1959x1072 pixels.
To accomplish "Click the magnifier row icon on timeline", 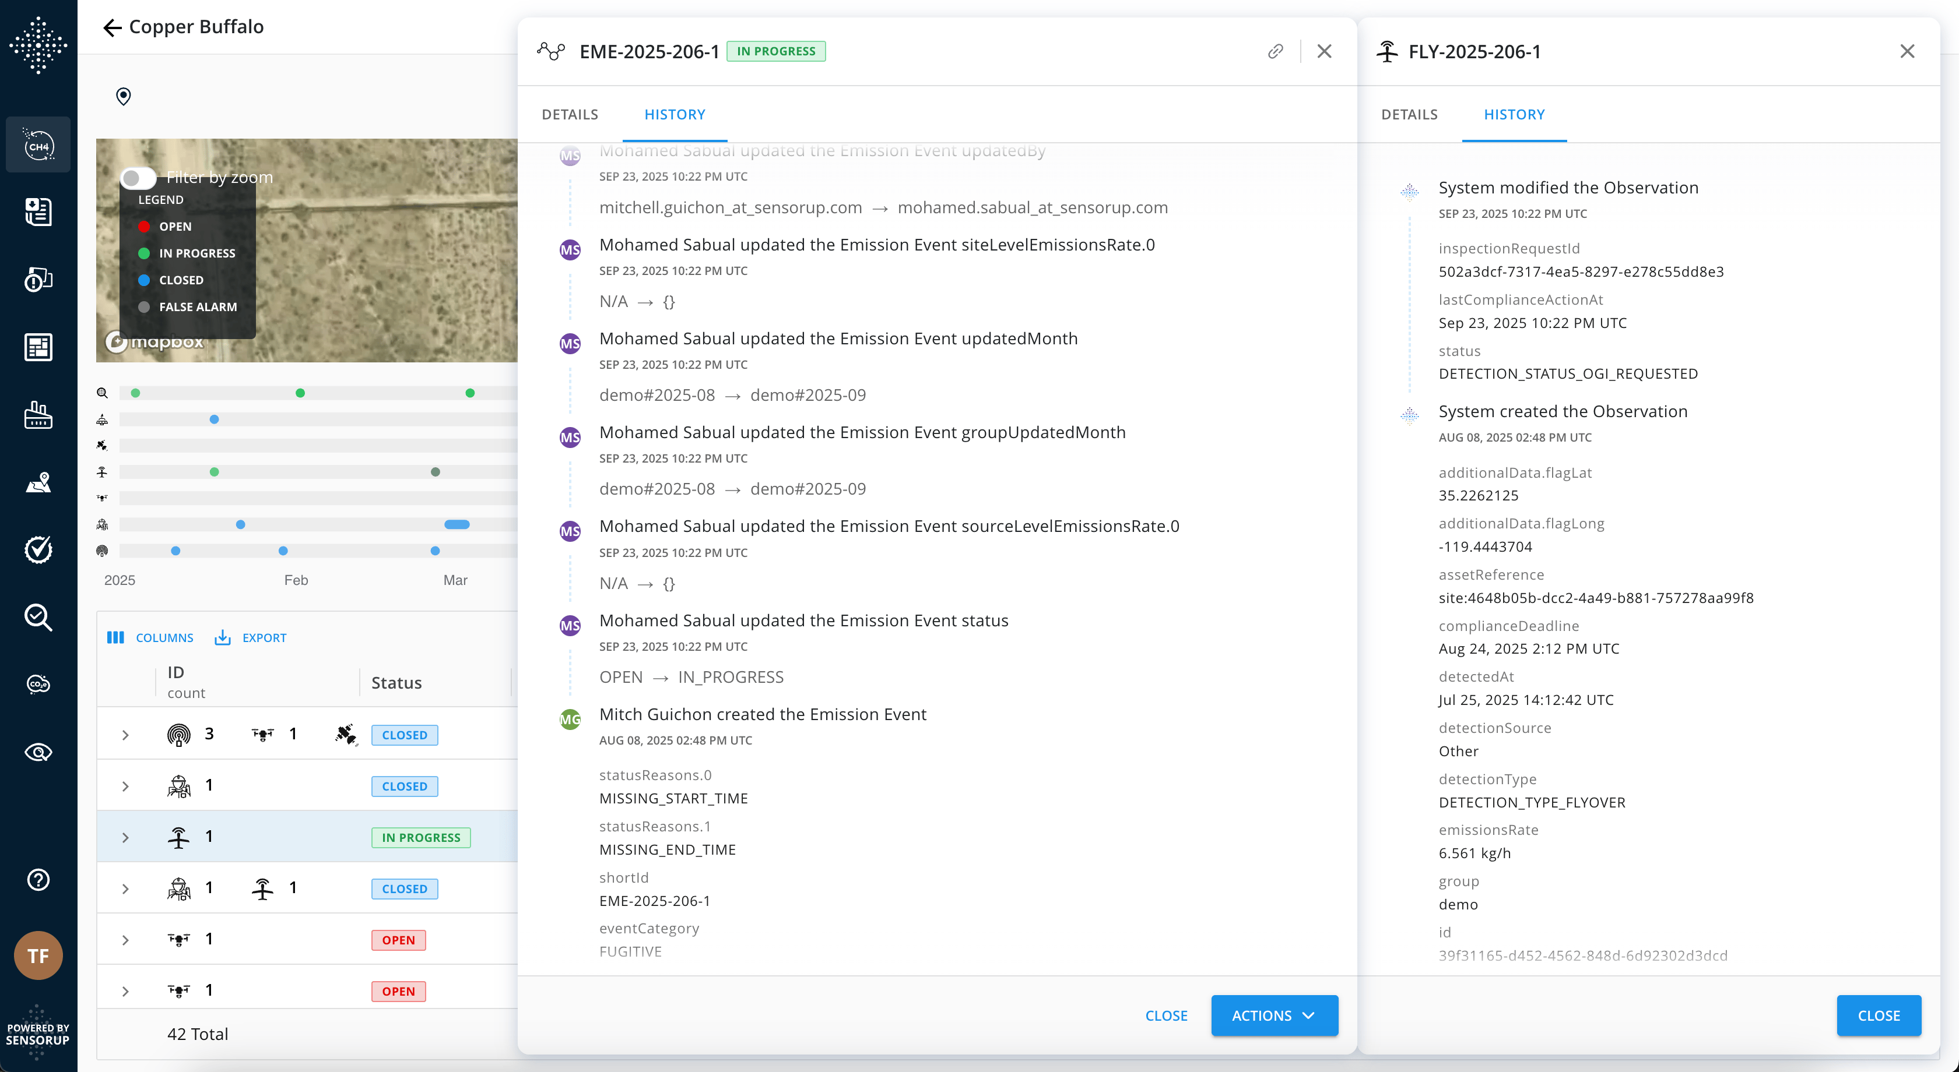I will coord(102,393).
